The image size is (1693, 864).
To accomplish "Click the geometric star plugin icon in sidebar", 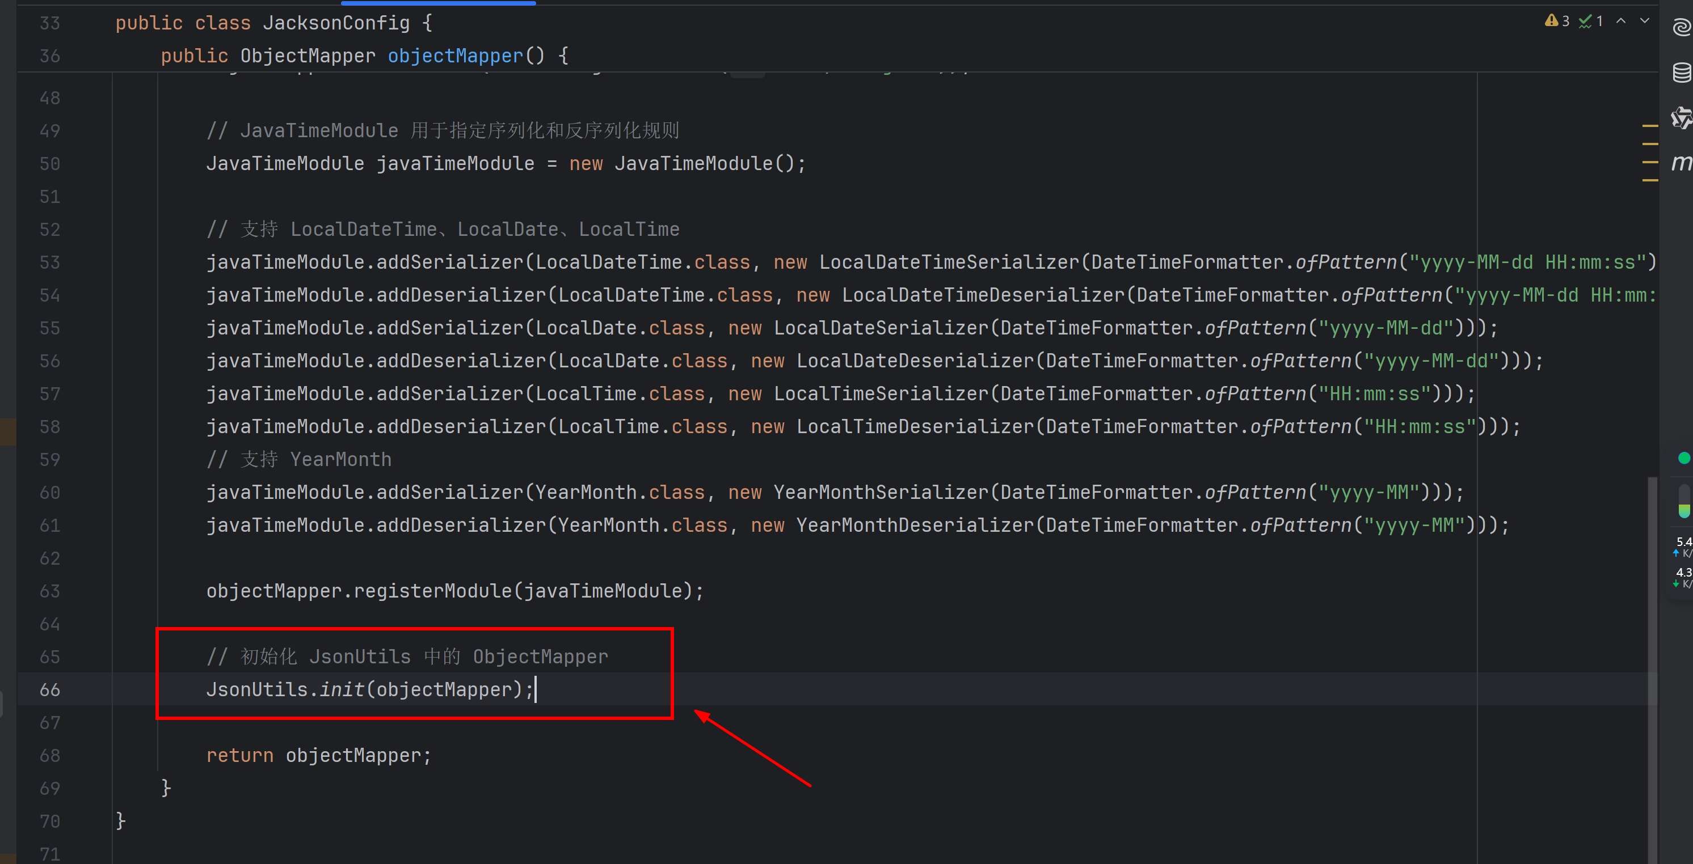I will 1681,118.
